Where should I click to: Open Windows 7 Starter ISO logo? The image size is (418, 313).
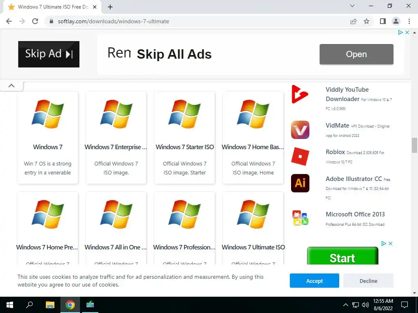(185, 114)
